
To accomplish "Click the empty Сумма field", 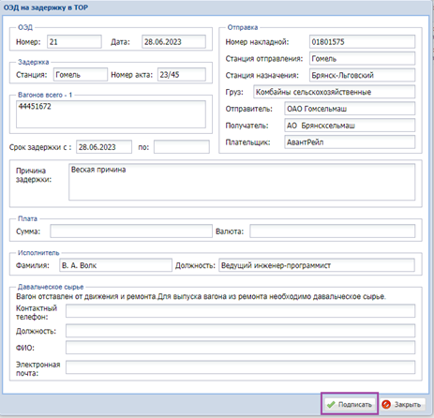I will point(131,231).
